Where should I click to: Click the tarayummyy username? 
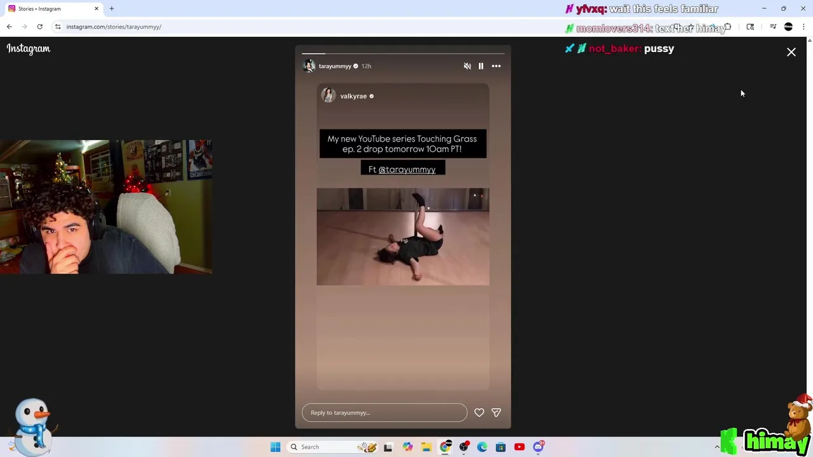[x=335, y=66]
